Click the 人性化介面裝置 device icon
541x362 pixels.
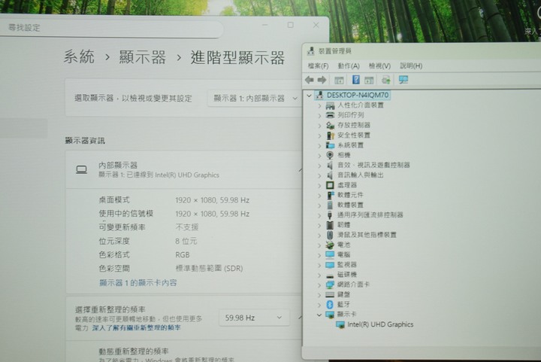(330, 105)
